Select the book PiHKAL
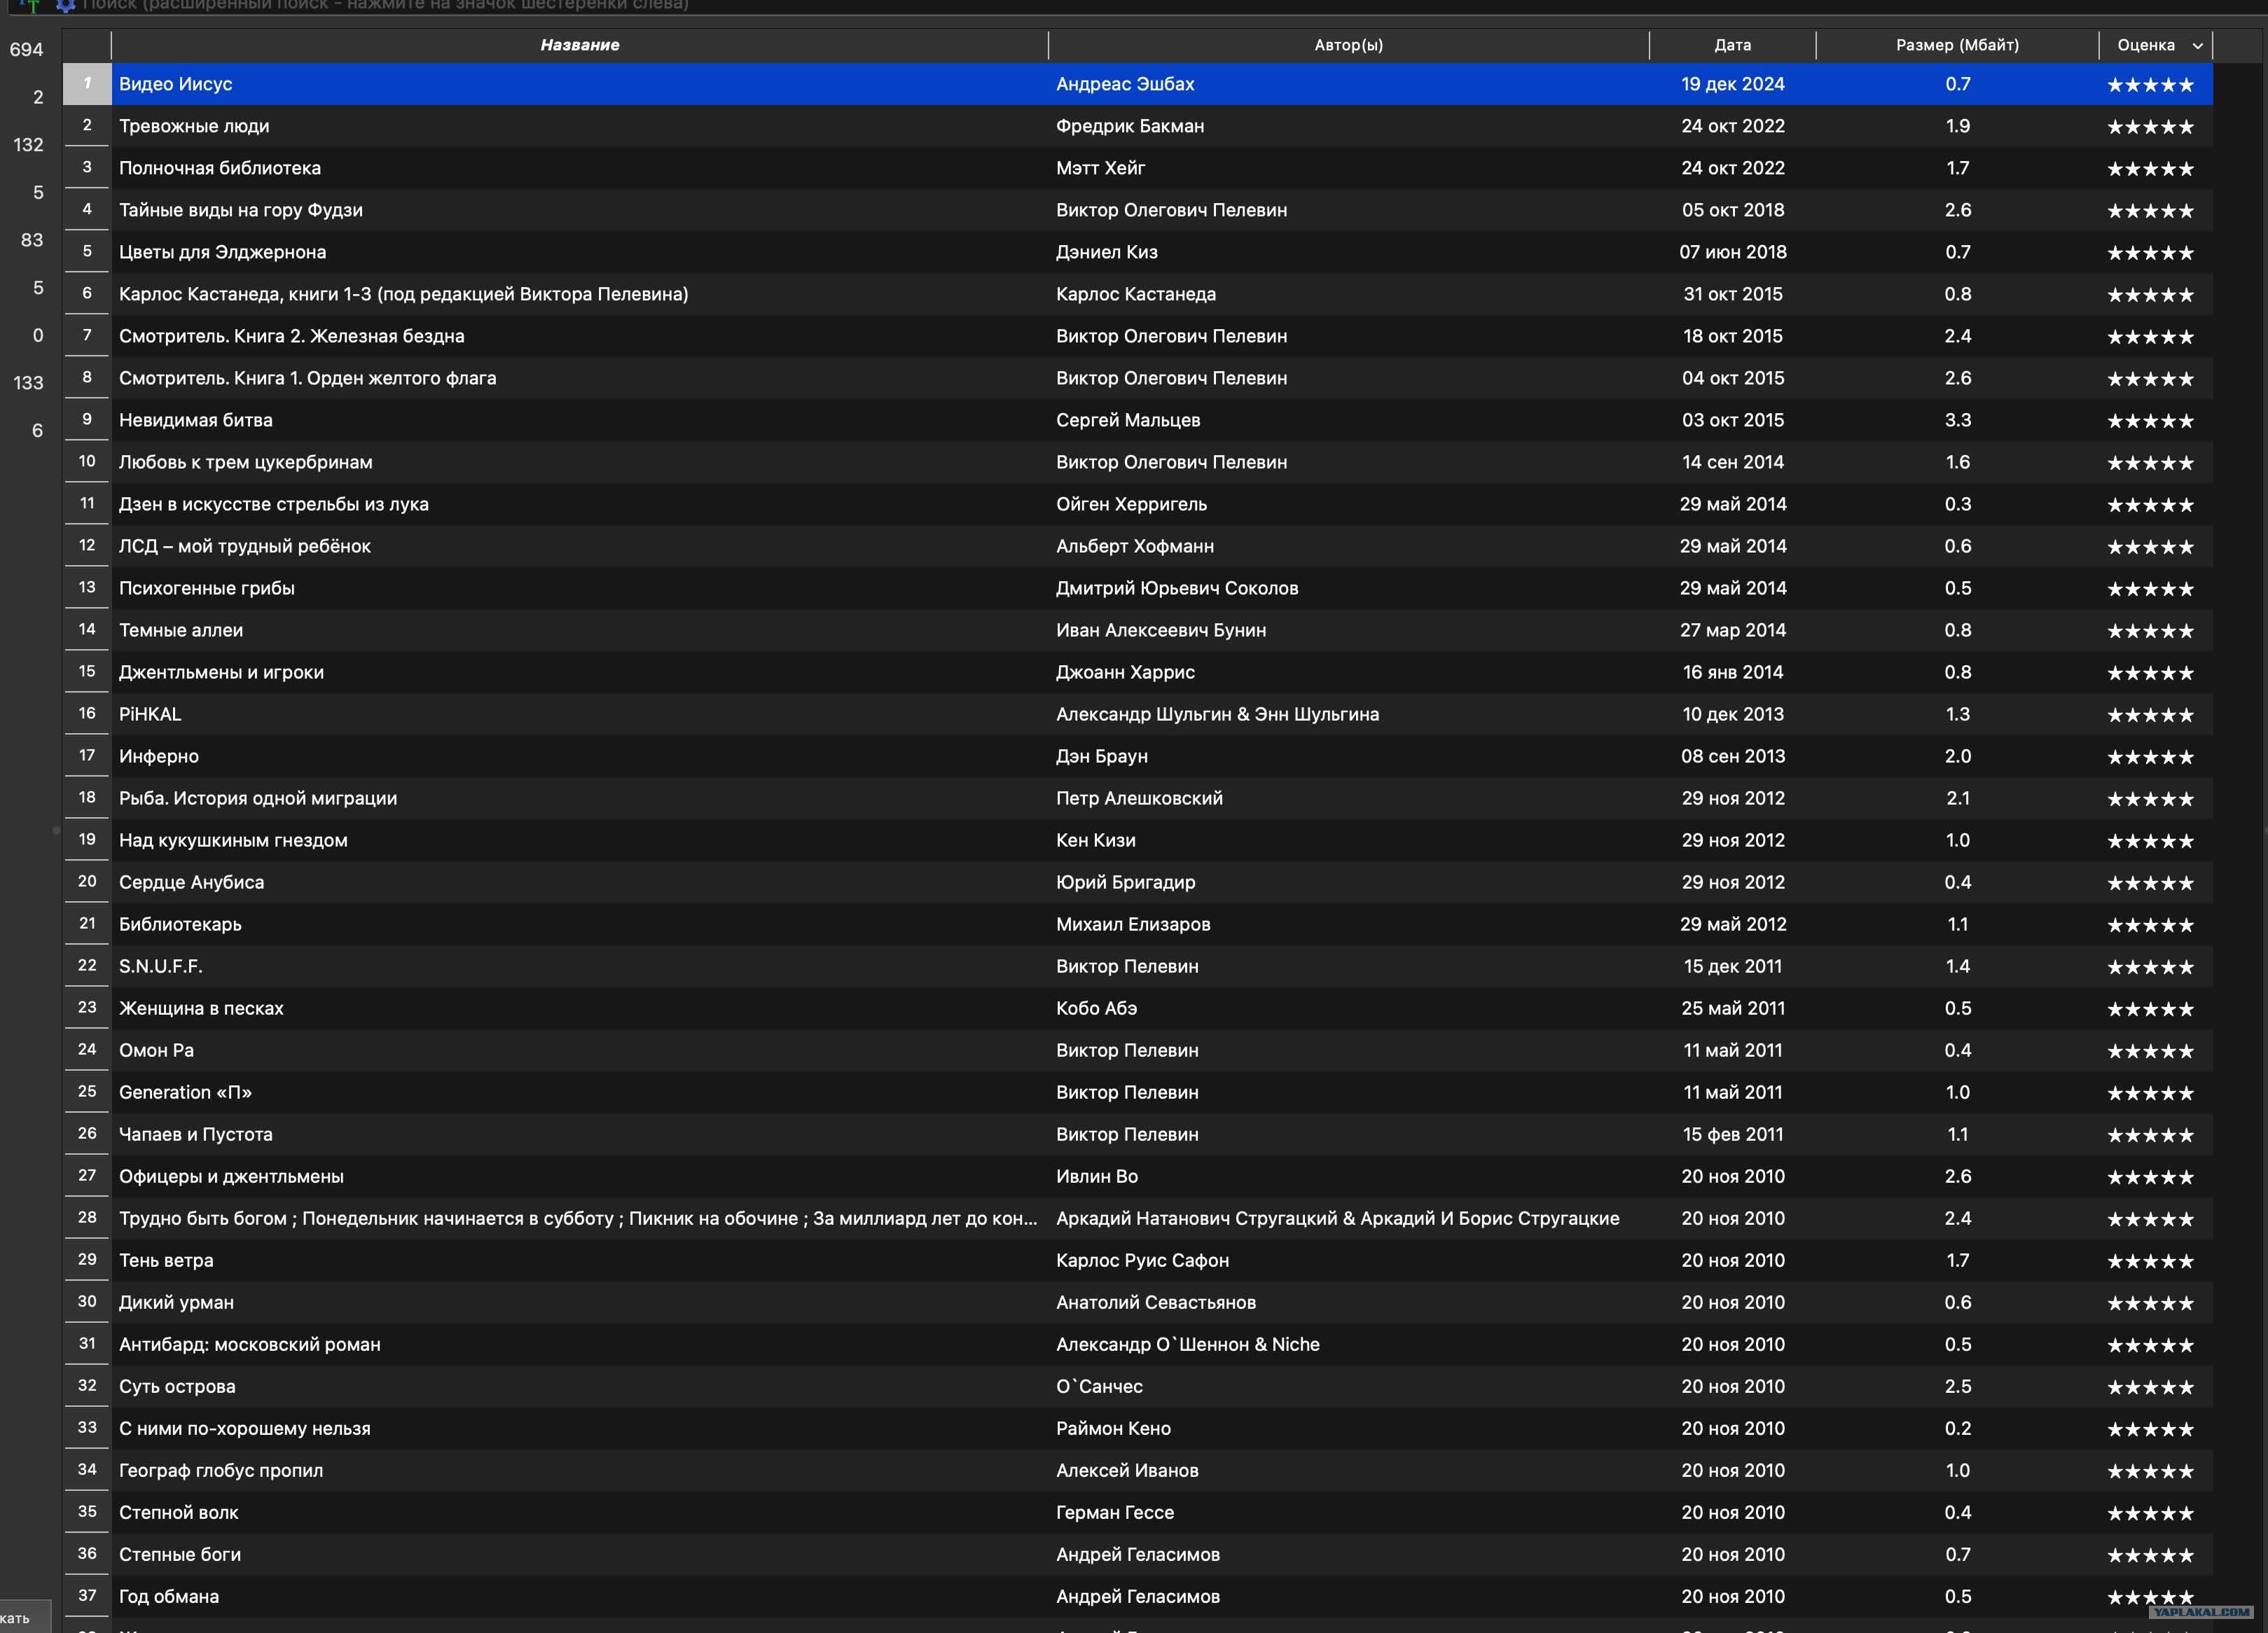The width and height of the screenshot is (2268, 1633). (x=150, y=714)
